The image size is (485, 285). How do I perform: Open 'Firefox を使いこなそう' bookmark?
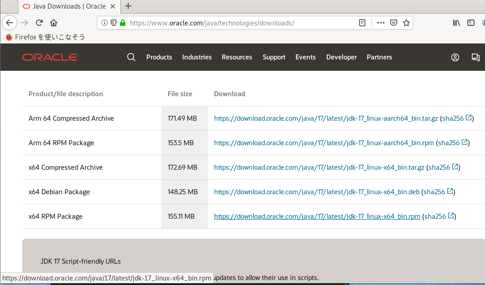click(x=45, y=37)
